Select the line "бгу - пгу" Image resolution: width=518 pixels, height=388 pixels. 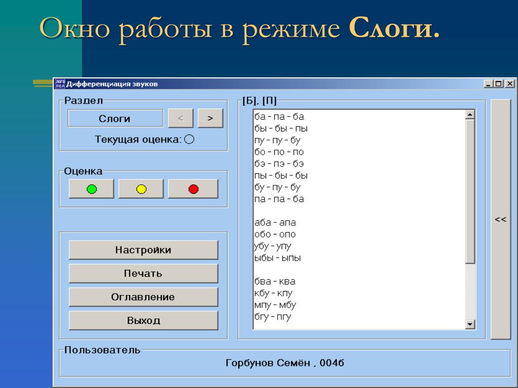[273, 317]
